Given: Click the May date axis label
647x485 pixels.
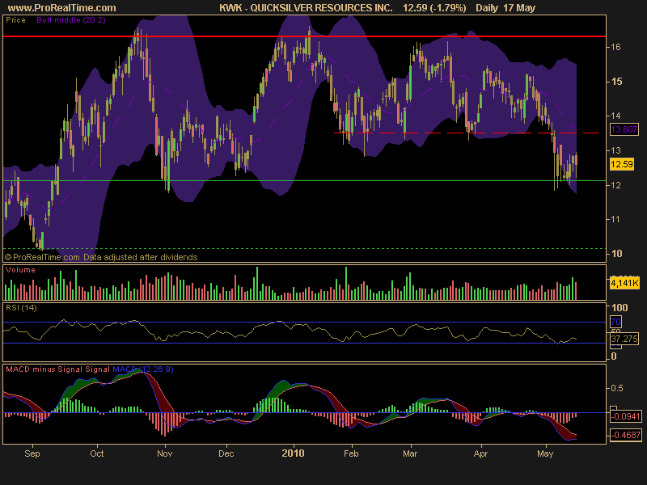Looking at the screenshot, I should click(545, 453).
